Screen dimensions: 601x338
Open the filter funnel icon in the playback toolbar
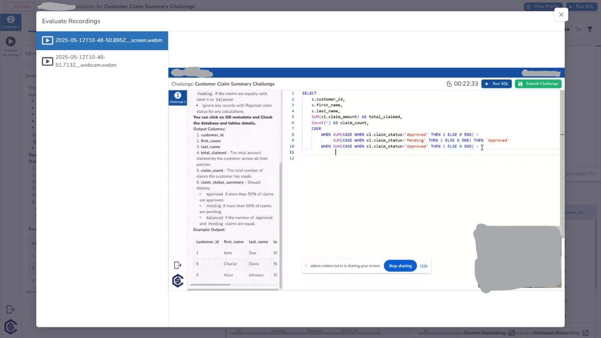pyautogui.click(x=590, y=30)
